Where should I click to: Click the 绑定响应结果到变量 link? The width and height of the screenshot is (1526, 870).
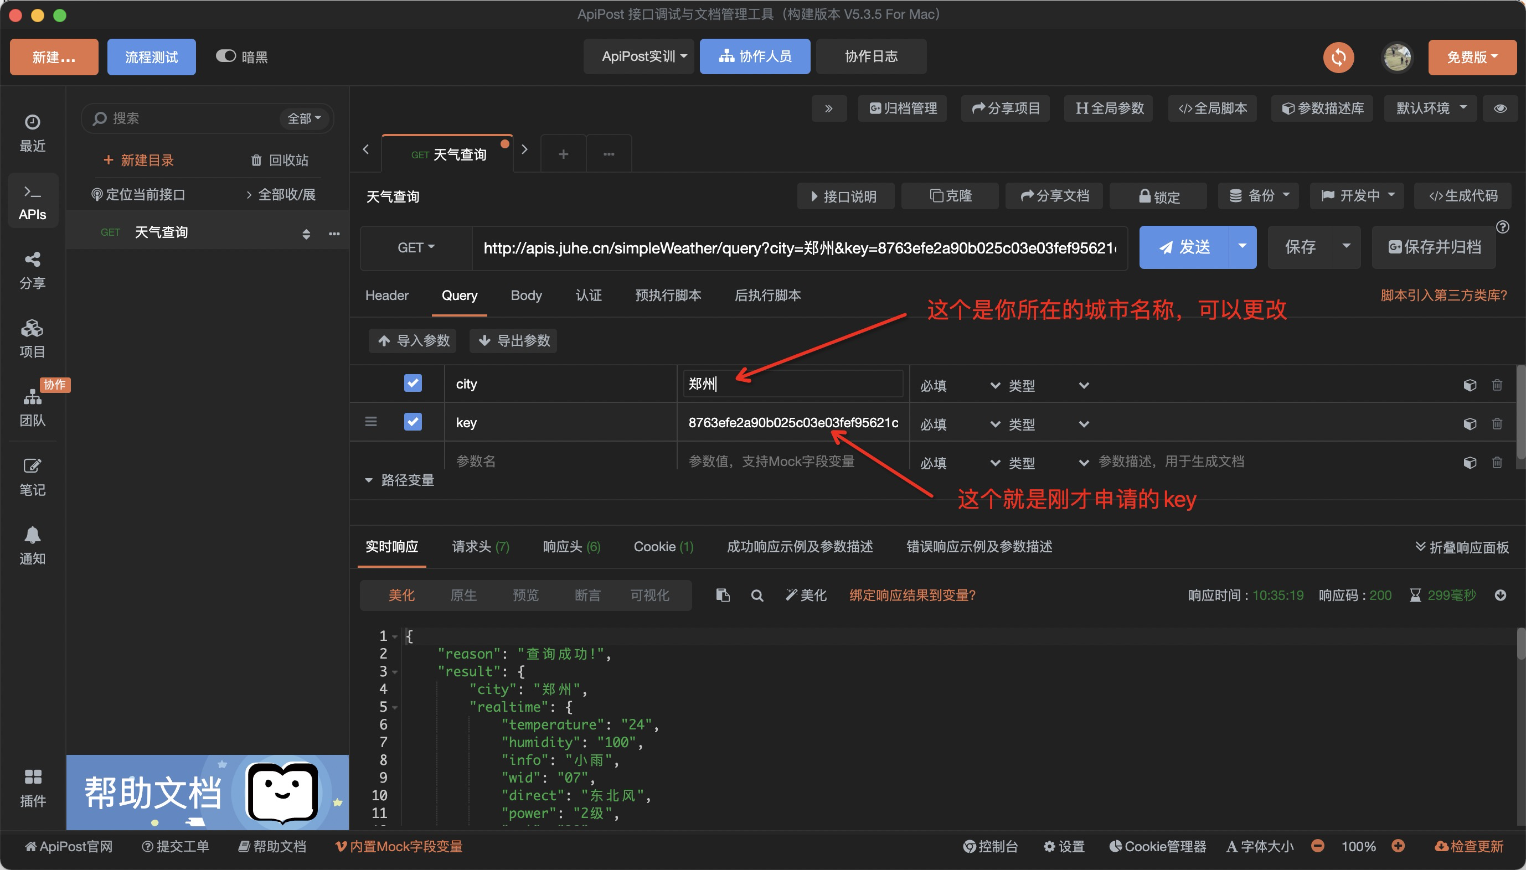tap(912, 595)
